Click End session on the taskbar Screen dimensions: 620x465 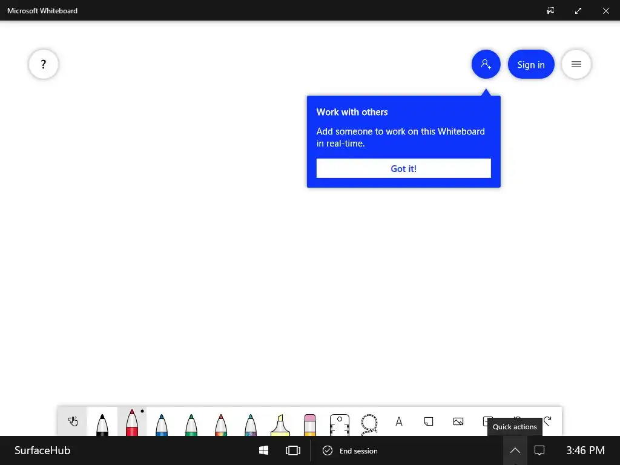click(351, 450)
